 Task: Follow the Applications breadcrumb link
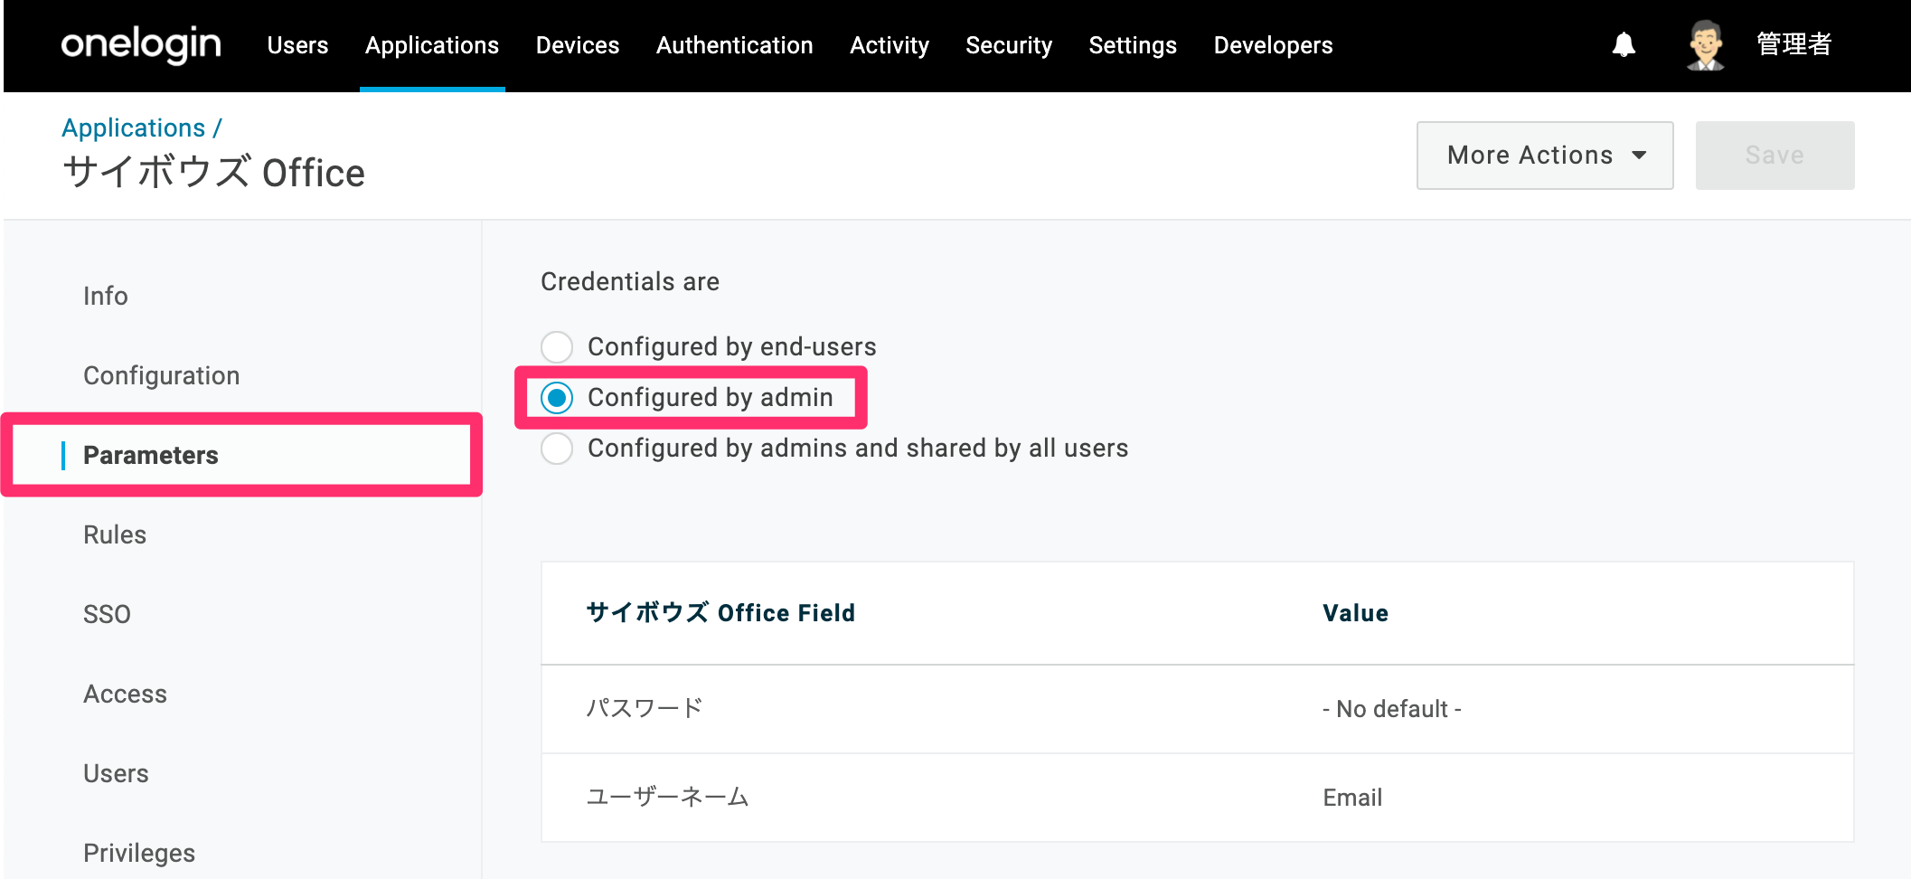[x=134, y=128]
